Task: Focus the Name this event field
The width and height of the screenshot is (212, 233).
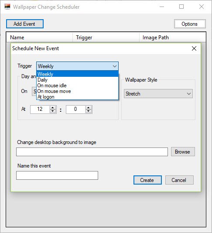Action: tap(57, 175)
